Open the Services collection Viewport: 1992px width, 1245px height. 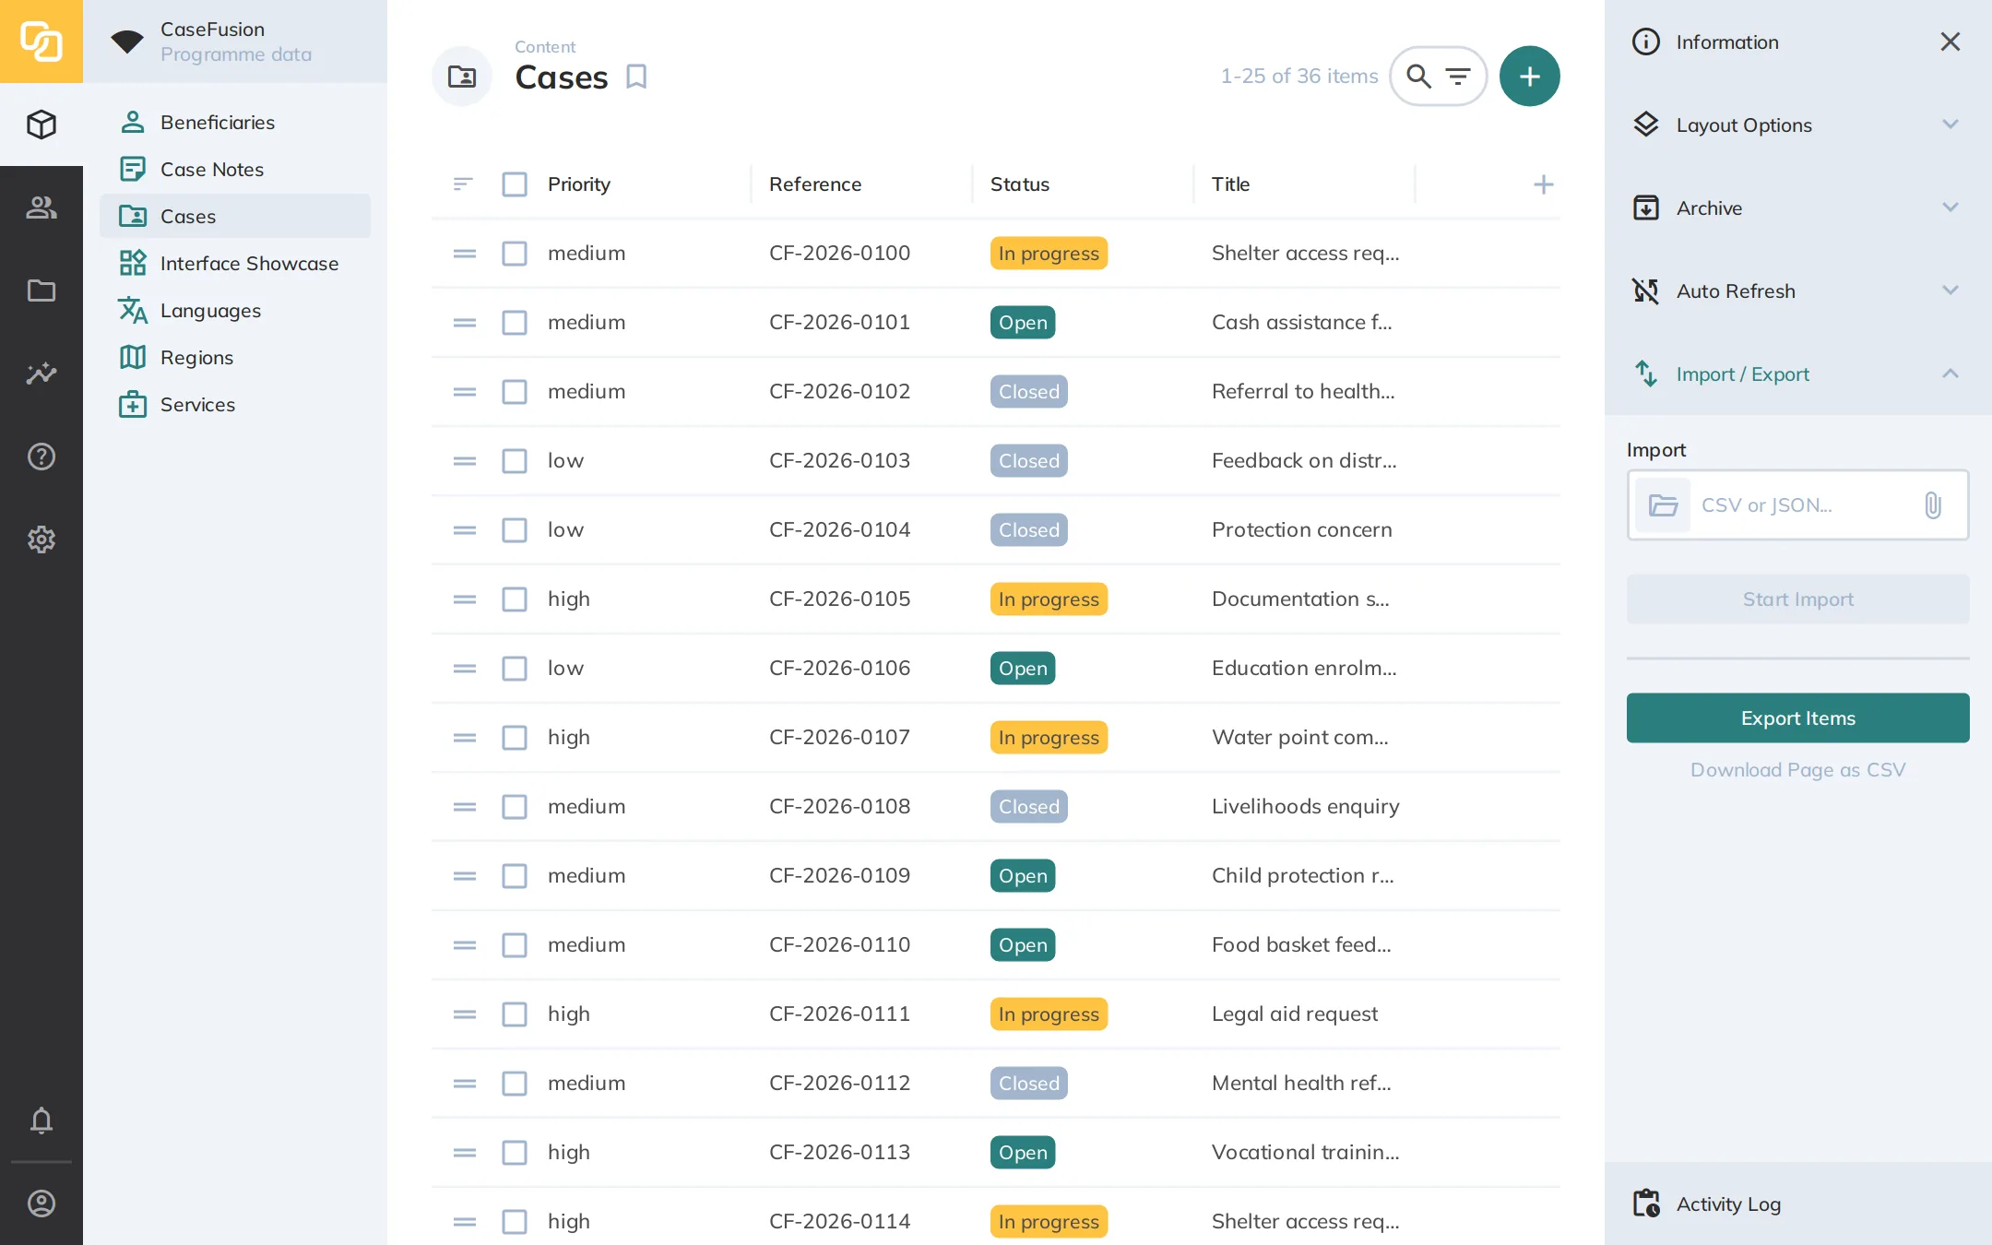[235, 405]
